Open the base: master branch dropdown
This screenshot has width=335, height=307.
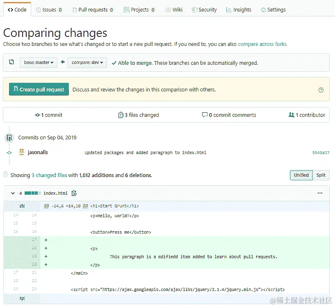39,62
